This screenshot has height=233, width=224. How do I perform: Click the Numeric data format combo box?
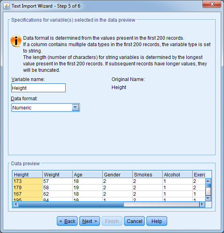click(46, 107)
